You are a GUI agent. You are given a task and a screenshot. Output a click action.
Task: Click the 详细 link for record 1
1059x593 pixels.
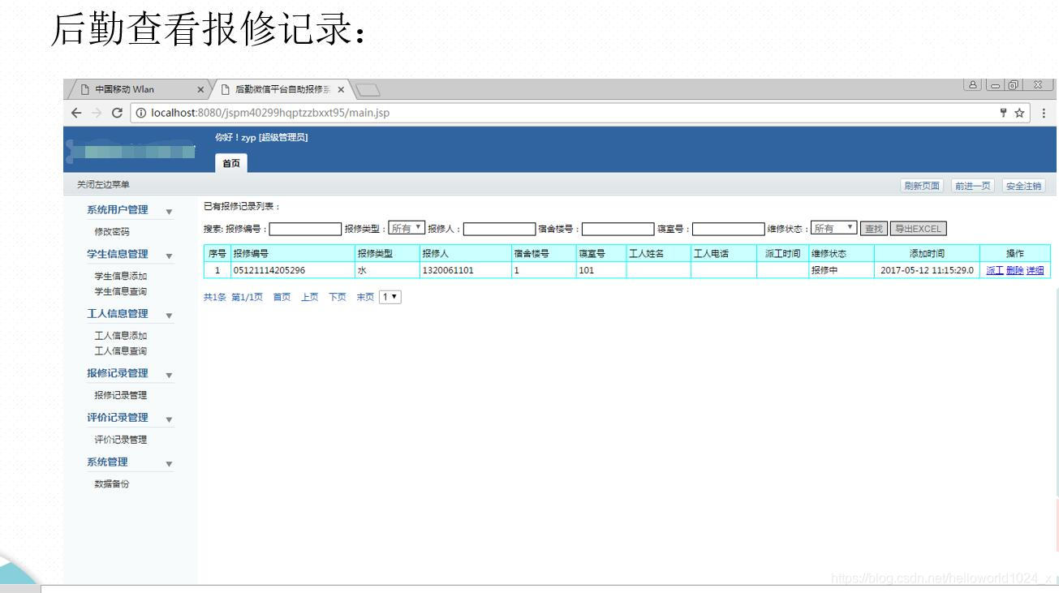point(1035,271)
